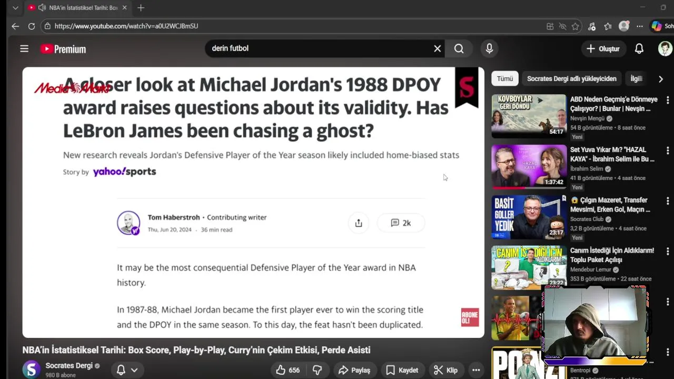Open the Basit Goller Yedik thumbnail
Image resolution: width=674 pixels, height=379 pixels.
pos(529,217)
